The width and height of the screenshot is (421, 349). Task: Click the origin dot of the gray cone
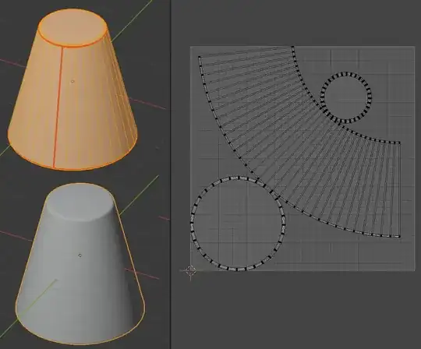click(x=80, y=255)
